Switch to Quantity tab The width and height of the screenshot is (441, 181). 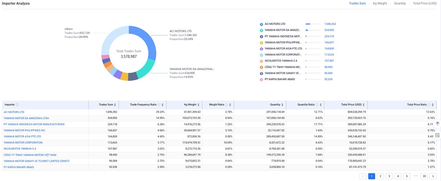point(400,3)
